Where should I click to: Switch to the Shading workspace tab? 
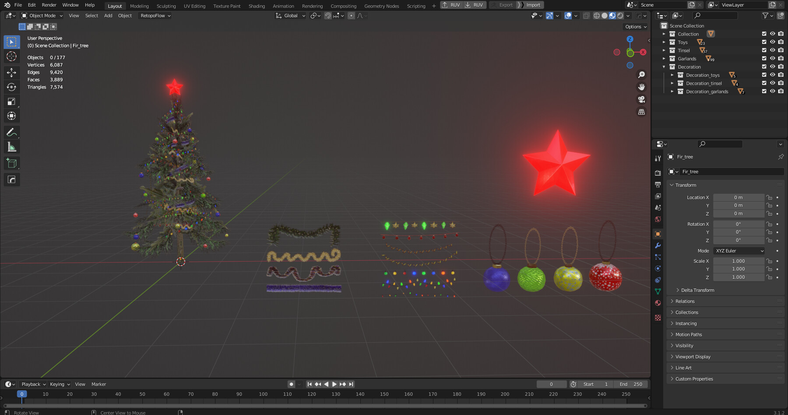[257, 6]
